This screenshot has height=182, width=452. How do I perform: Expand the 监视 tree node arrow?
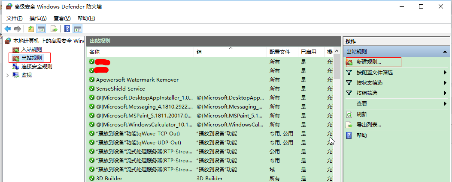(x=7, y=75)
